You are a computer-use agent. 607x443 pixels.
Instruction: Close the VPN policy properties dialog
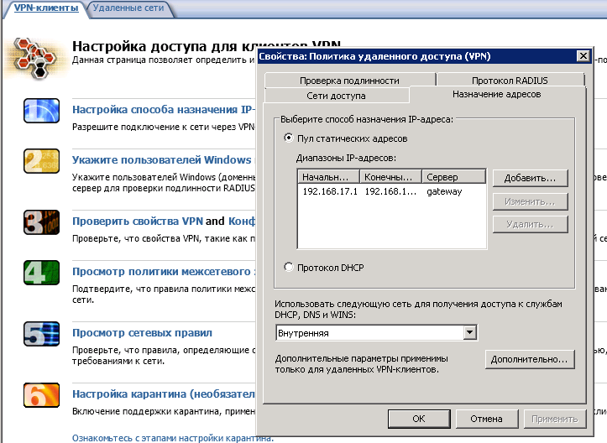(x=583, y=56)
